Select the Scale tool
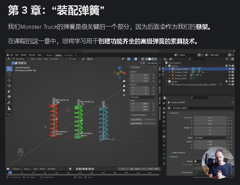This screenshot has width=240, height=185. 9,91
